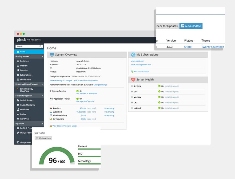Expand the CPU health row

coord(132,103)
